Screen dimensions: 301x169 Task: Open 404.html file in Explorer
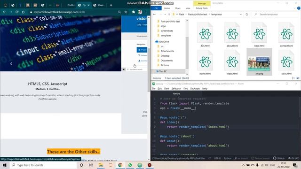click(x=205, y=34)
